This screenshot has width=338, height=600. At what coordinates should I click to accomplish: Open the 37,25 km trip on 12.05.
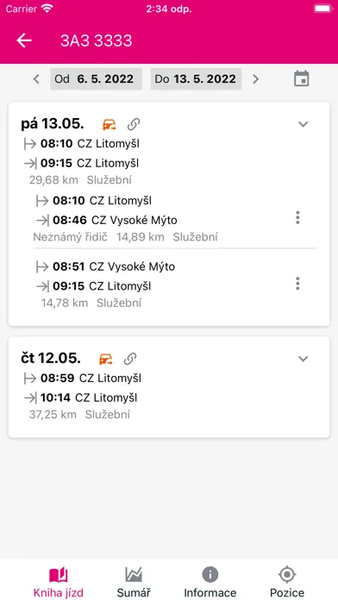[x=168, y=397]
